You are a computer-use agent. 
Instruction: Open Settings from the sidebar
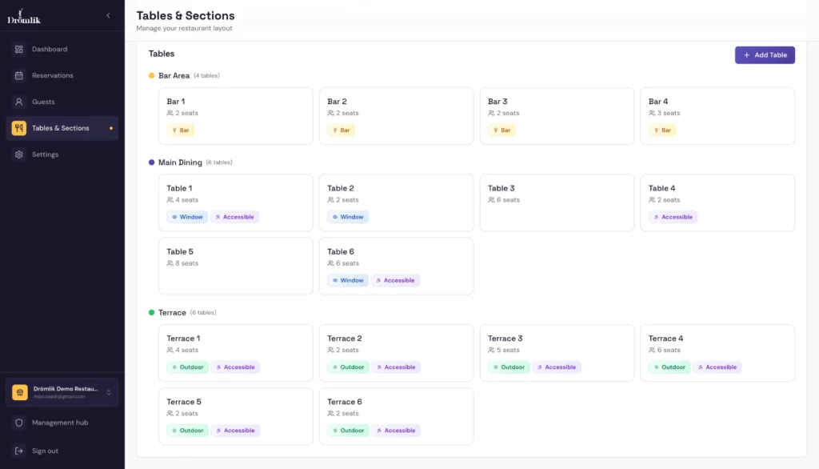62,154
